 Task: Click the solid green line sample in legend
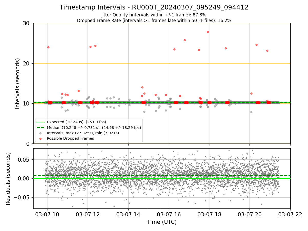point(40,122)
